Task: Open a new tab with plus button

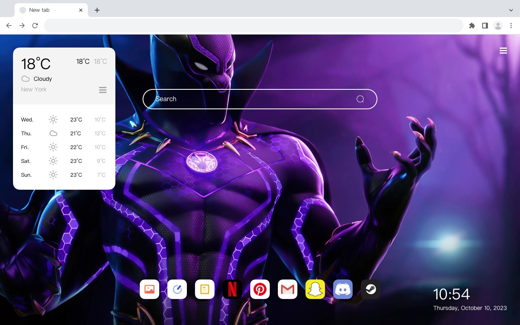Action: 97,10
